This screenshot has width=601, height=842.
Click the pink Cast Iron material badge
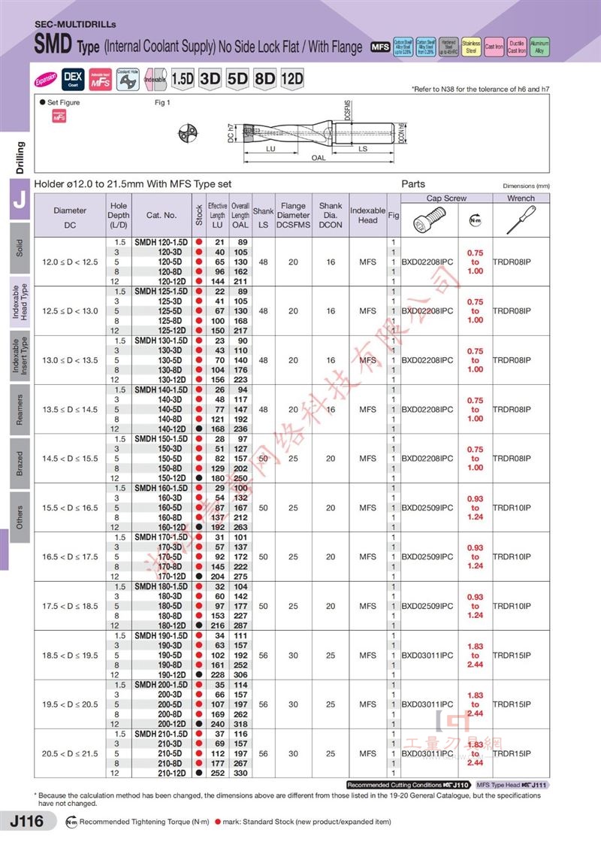pos(494,47)
